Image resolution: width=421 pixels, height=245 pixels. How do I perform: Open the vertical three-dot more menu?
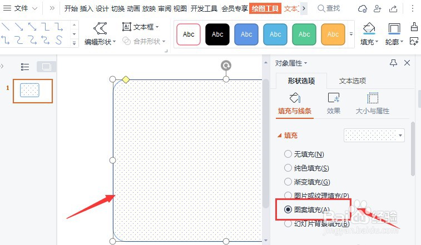(413, 8)
